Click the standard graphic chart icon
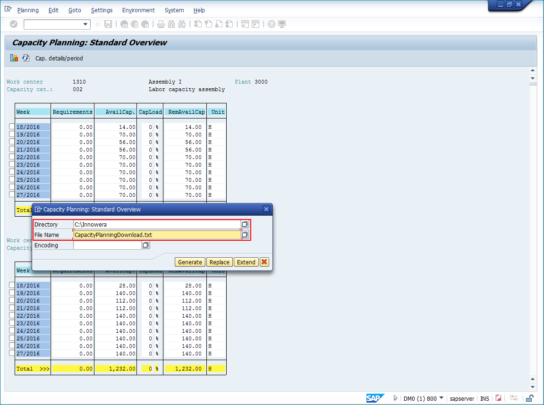 coord(14,58)
